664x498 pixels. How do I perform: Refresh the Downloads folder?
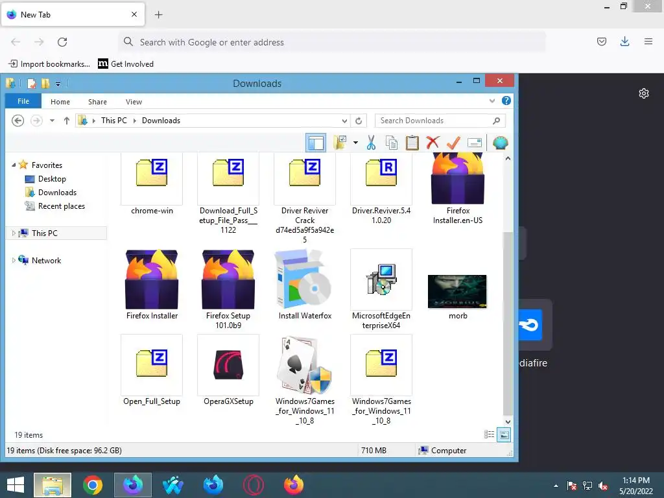click(x=359, y=121)
